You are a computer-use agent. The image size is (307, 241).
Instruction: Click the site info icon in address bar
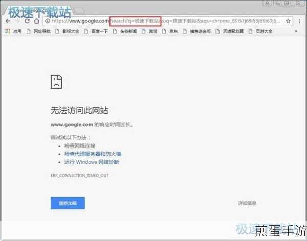pos(48,21)
